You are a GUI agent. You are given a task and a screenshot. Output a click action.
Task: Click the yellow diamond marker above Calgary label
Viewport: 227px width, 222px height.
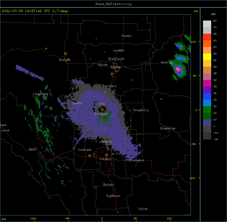point(107,155)
